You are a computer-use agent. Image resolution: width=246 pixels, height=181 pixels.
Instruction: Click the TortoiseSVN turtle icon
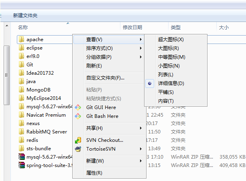tap(78, 149)
